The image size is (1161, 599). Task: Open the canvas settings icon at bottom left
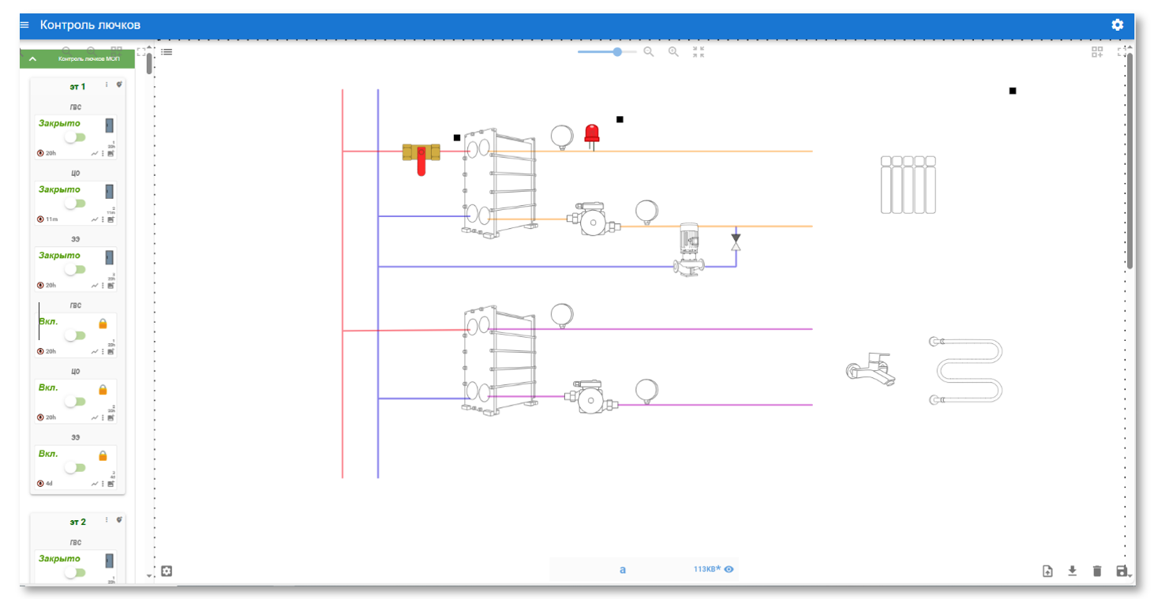point(167,571)
